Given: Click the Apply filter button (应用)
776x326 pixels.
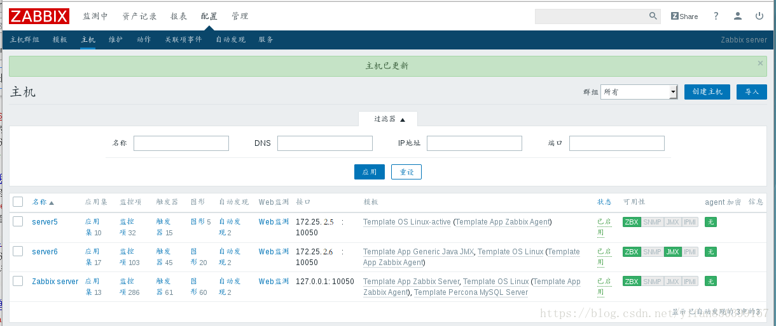Looking at the screenshot, I should point(370,172).
